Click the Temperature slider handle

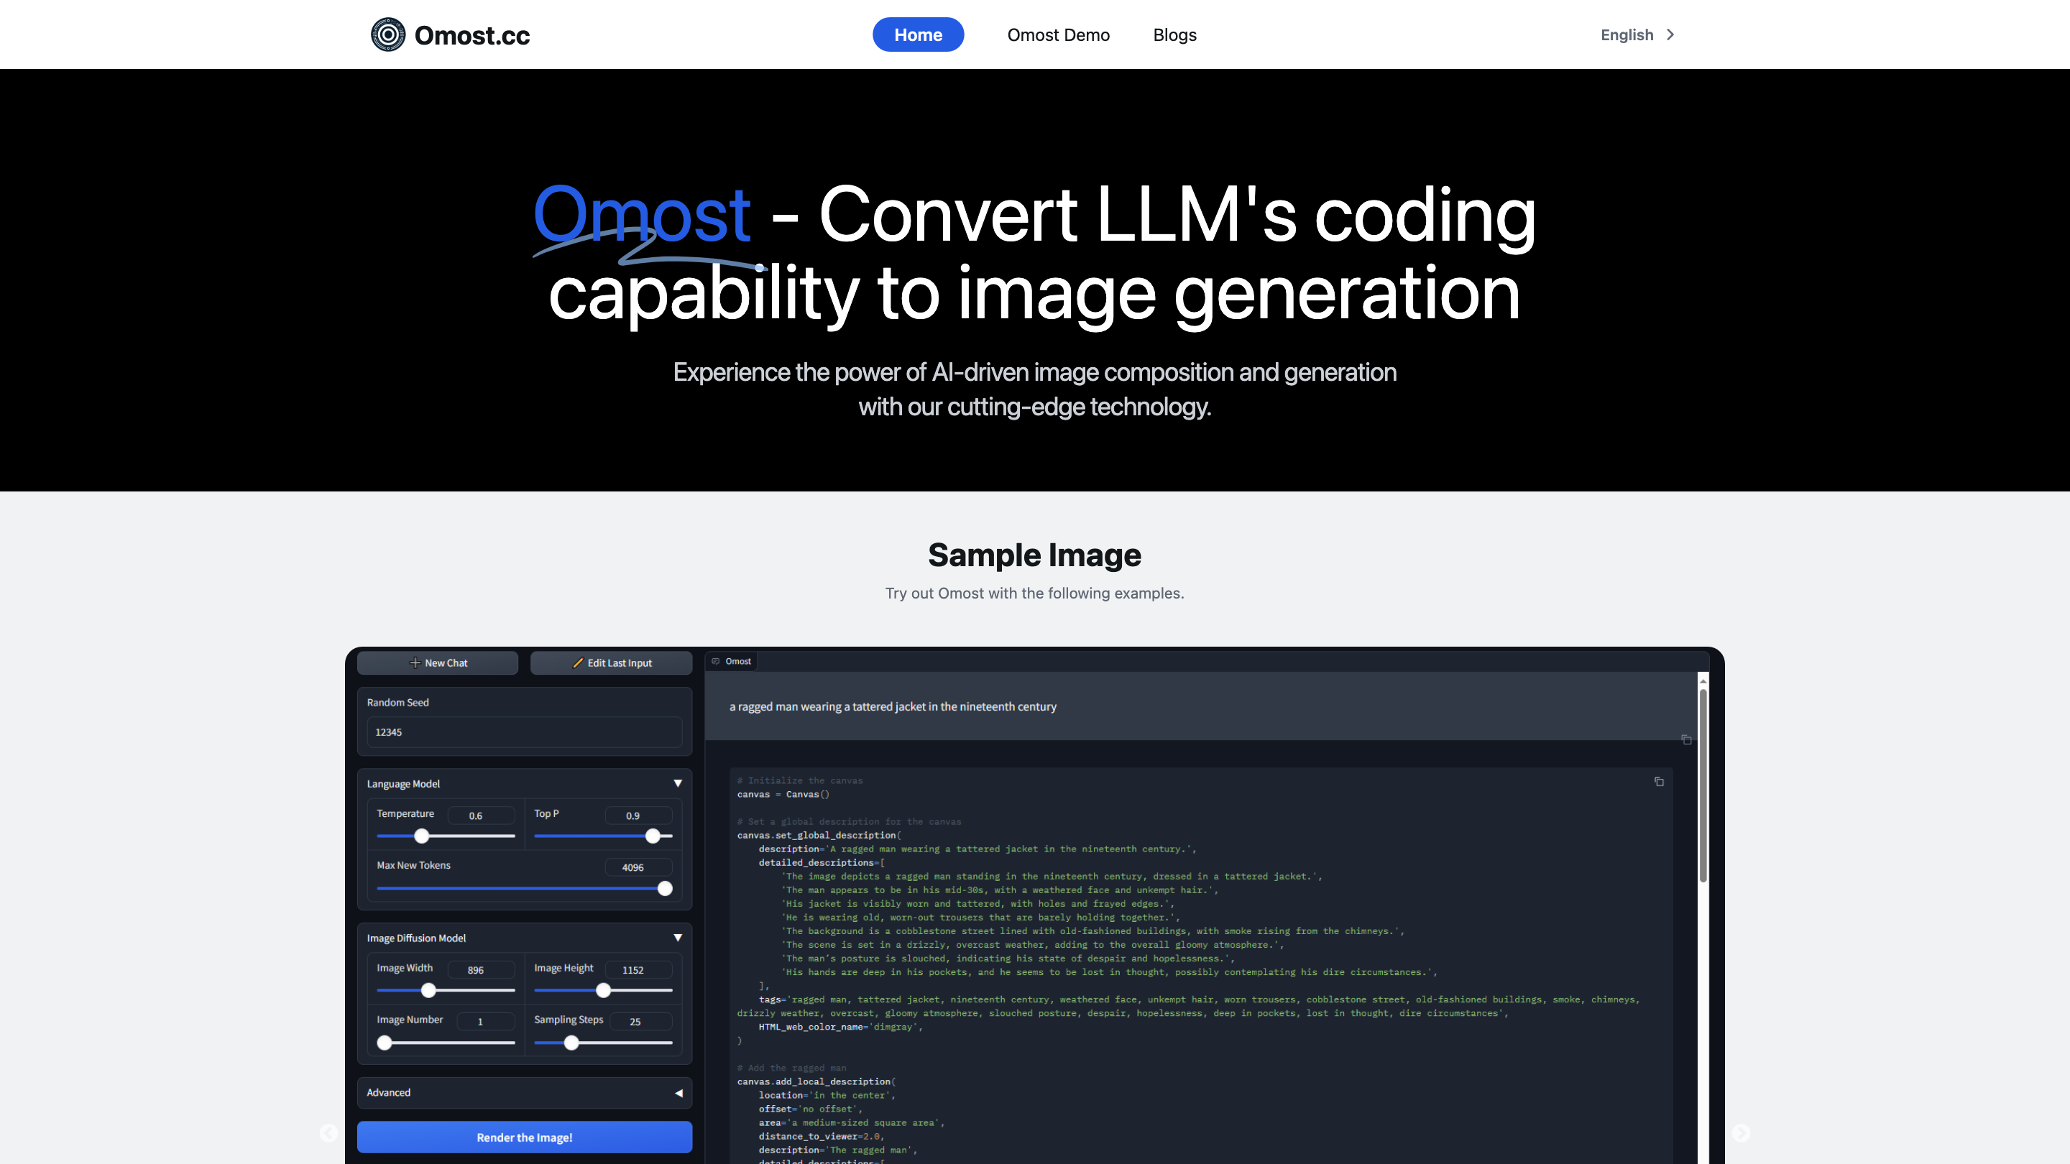click(422, 836)
